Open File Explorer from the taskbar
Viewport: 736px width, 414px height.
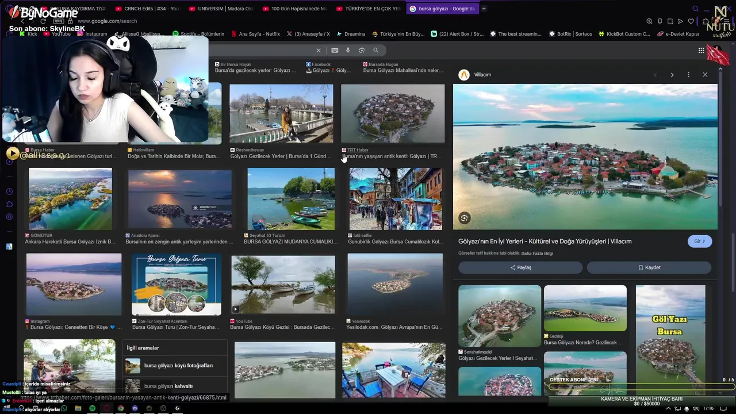pyautogui.click(x=78, y=408)
